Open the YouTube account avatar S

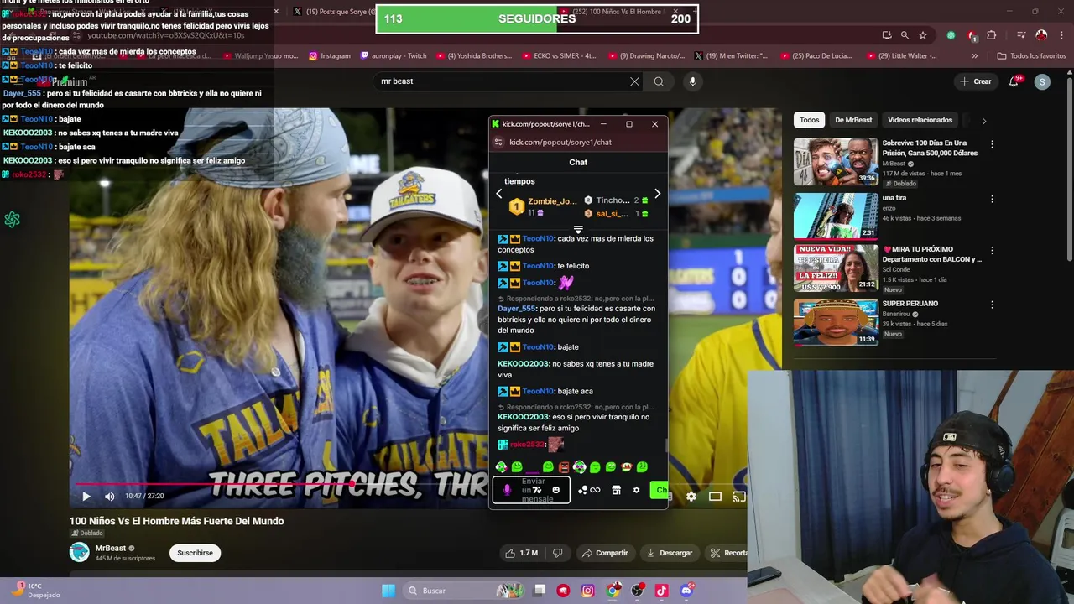click(x=1042, y=81)
